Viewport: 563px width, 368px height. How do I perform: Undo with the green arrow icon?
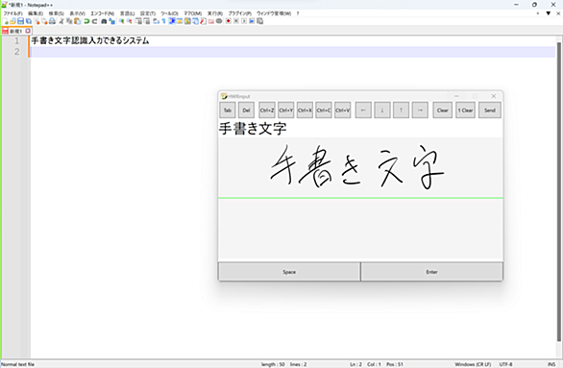(x=86, y=21)
